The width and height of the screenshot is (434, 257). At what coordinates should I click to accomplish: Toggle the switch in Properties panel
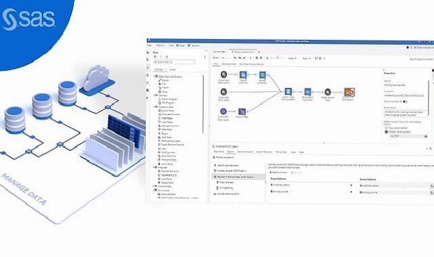[405, 101]
